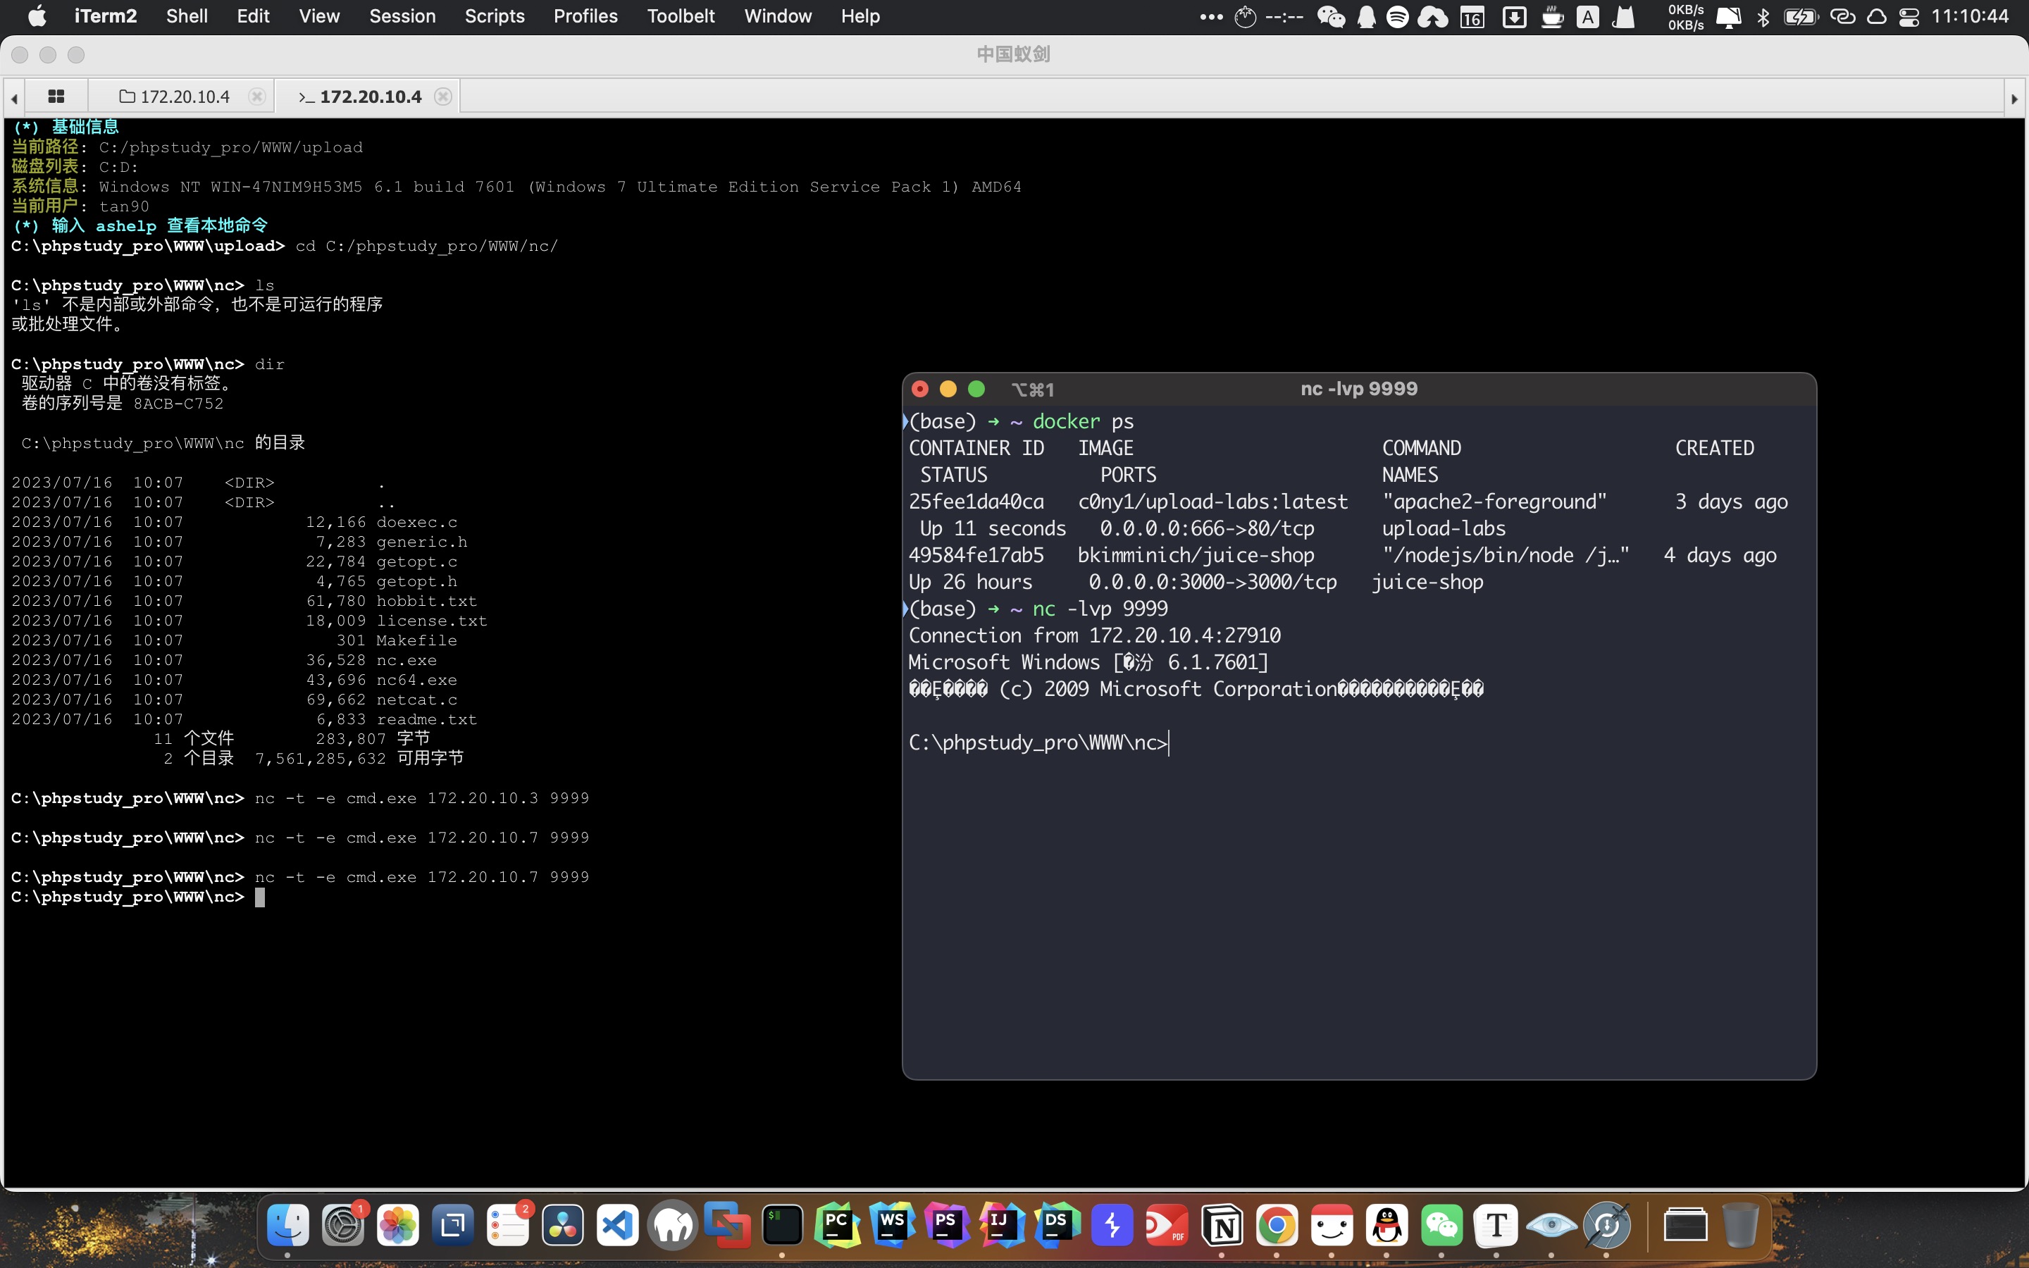2029x1268 pixels.
Task: Open the Toolbelt menu
Action: coord(680,16)
